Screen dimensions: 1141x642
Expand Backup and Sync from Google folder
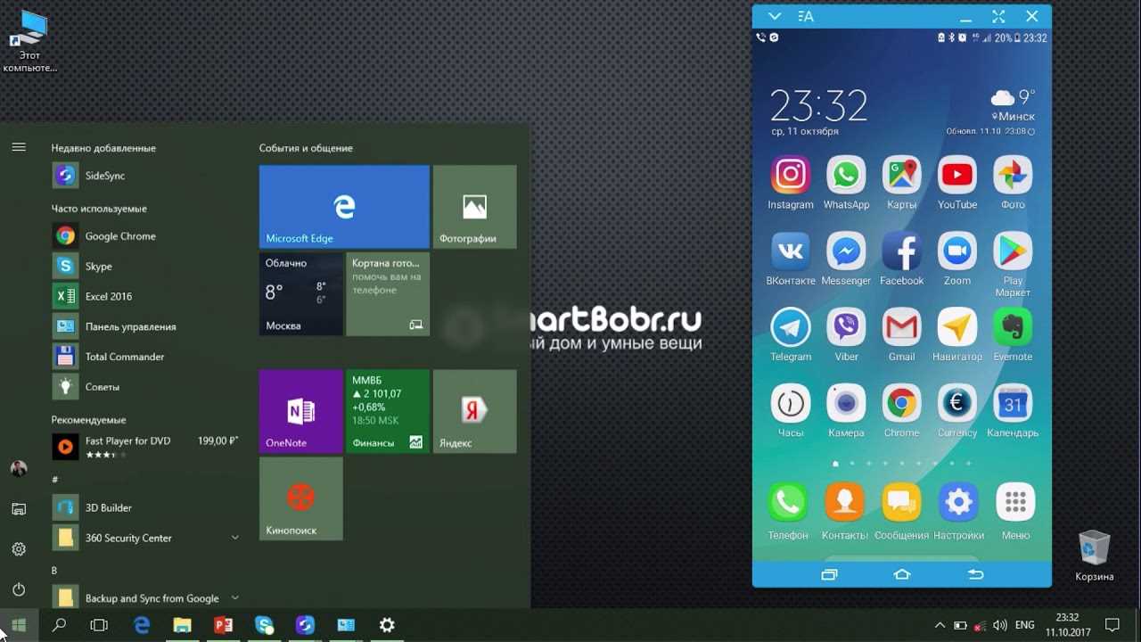(235, 598)
